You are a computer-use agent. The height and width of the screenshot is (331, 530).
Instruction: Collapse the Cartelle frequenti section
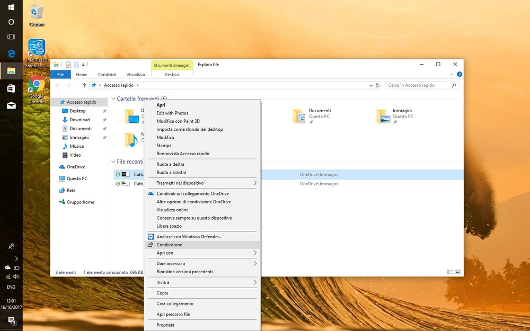pyautogui.click(x=113, y=99)
